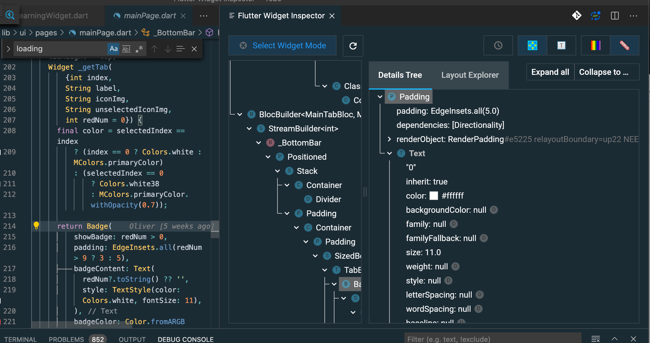Screen dimensions: 650x343
Task: Enable whole word matching in search
Action: point(126,49)
